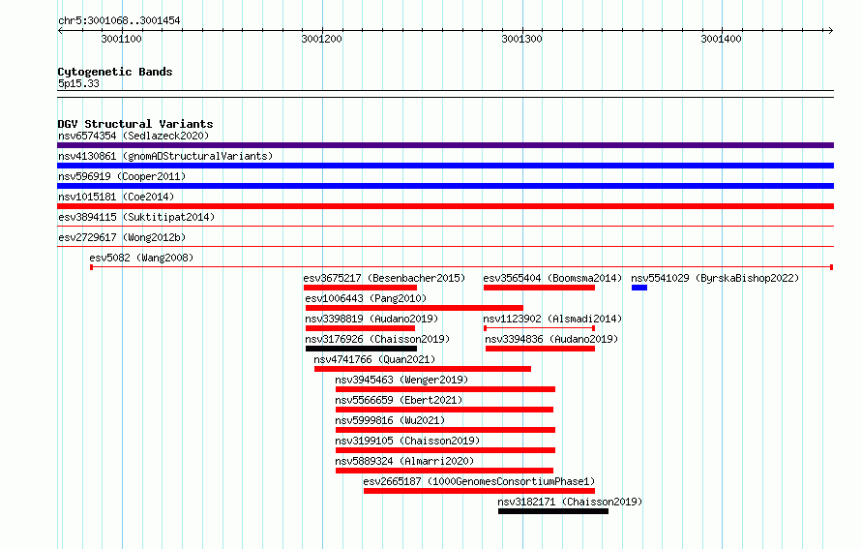
Task: Open nsv4741766 (Quan2021) label
Action: (374, 359)
